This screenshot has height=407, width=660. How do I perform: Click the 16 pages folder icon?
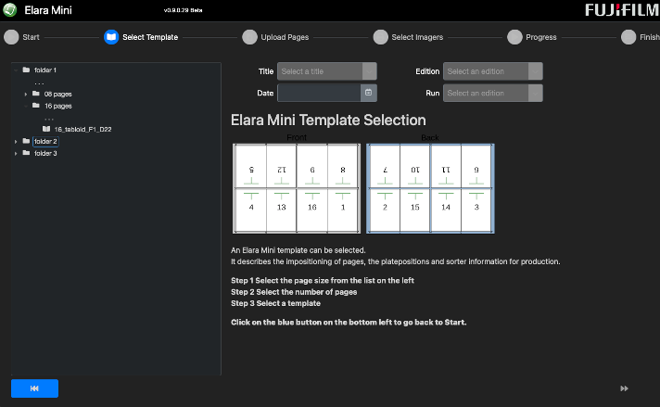[x=36, y=105]
